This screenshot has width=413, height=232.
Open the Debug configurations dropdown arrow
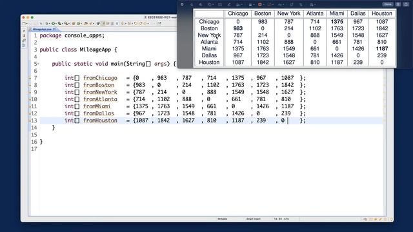point(50,24)
